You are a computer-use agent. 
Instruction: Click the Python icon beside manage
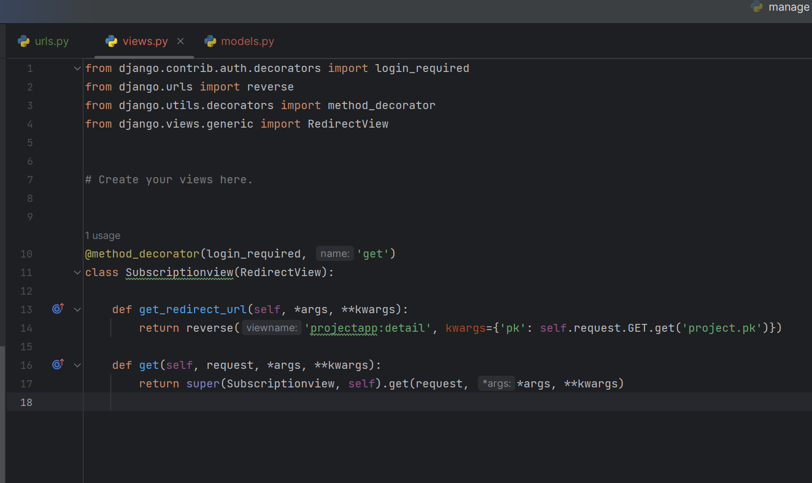click(757, 7)
